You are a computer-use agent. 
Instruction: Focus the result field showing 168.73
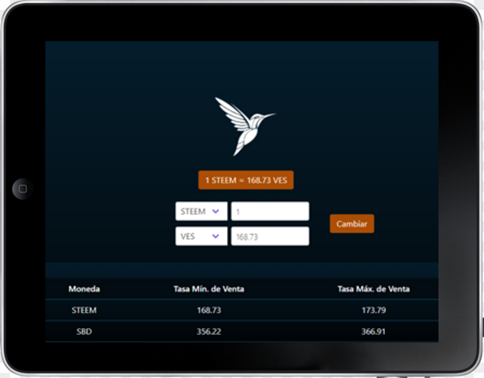tap(270, 237)
